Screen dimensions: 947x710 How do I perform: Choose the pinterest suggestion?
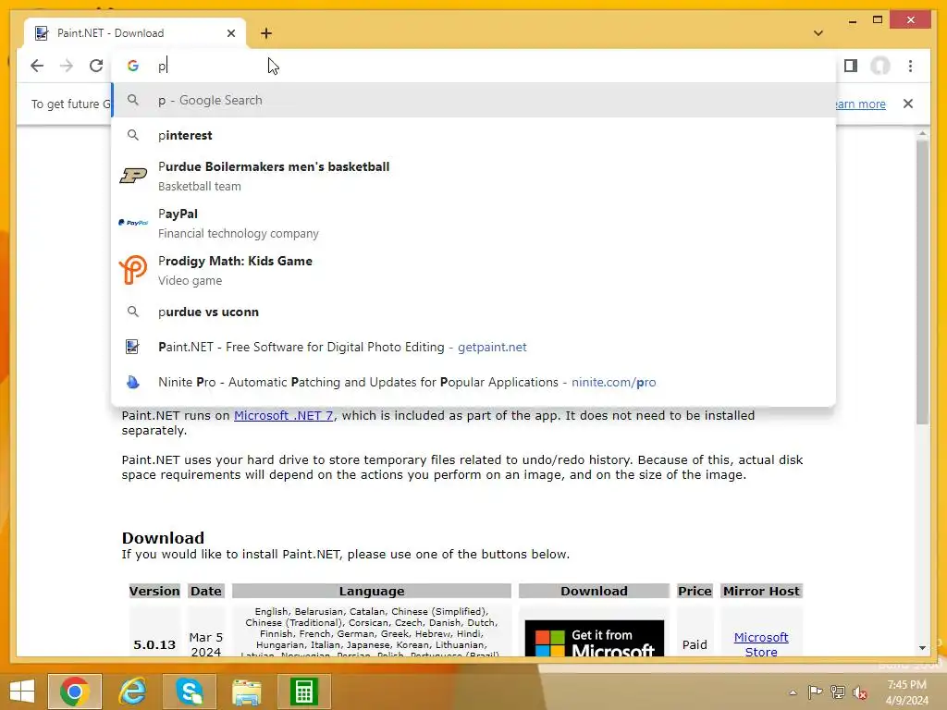tap(473, 135)
